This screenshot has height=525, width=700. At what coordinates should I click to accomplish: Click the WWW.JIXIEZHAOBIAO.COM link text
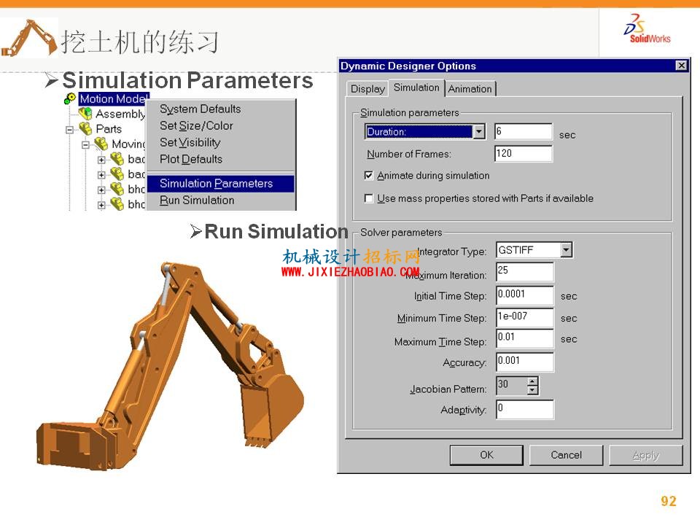coord(351,272)
